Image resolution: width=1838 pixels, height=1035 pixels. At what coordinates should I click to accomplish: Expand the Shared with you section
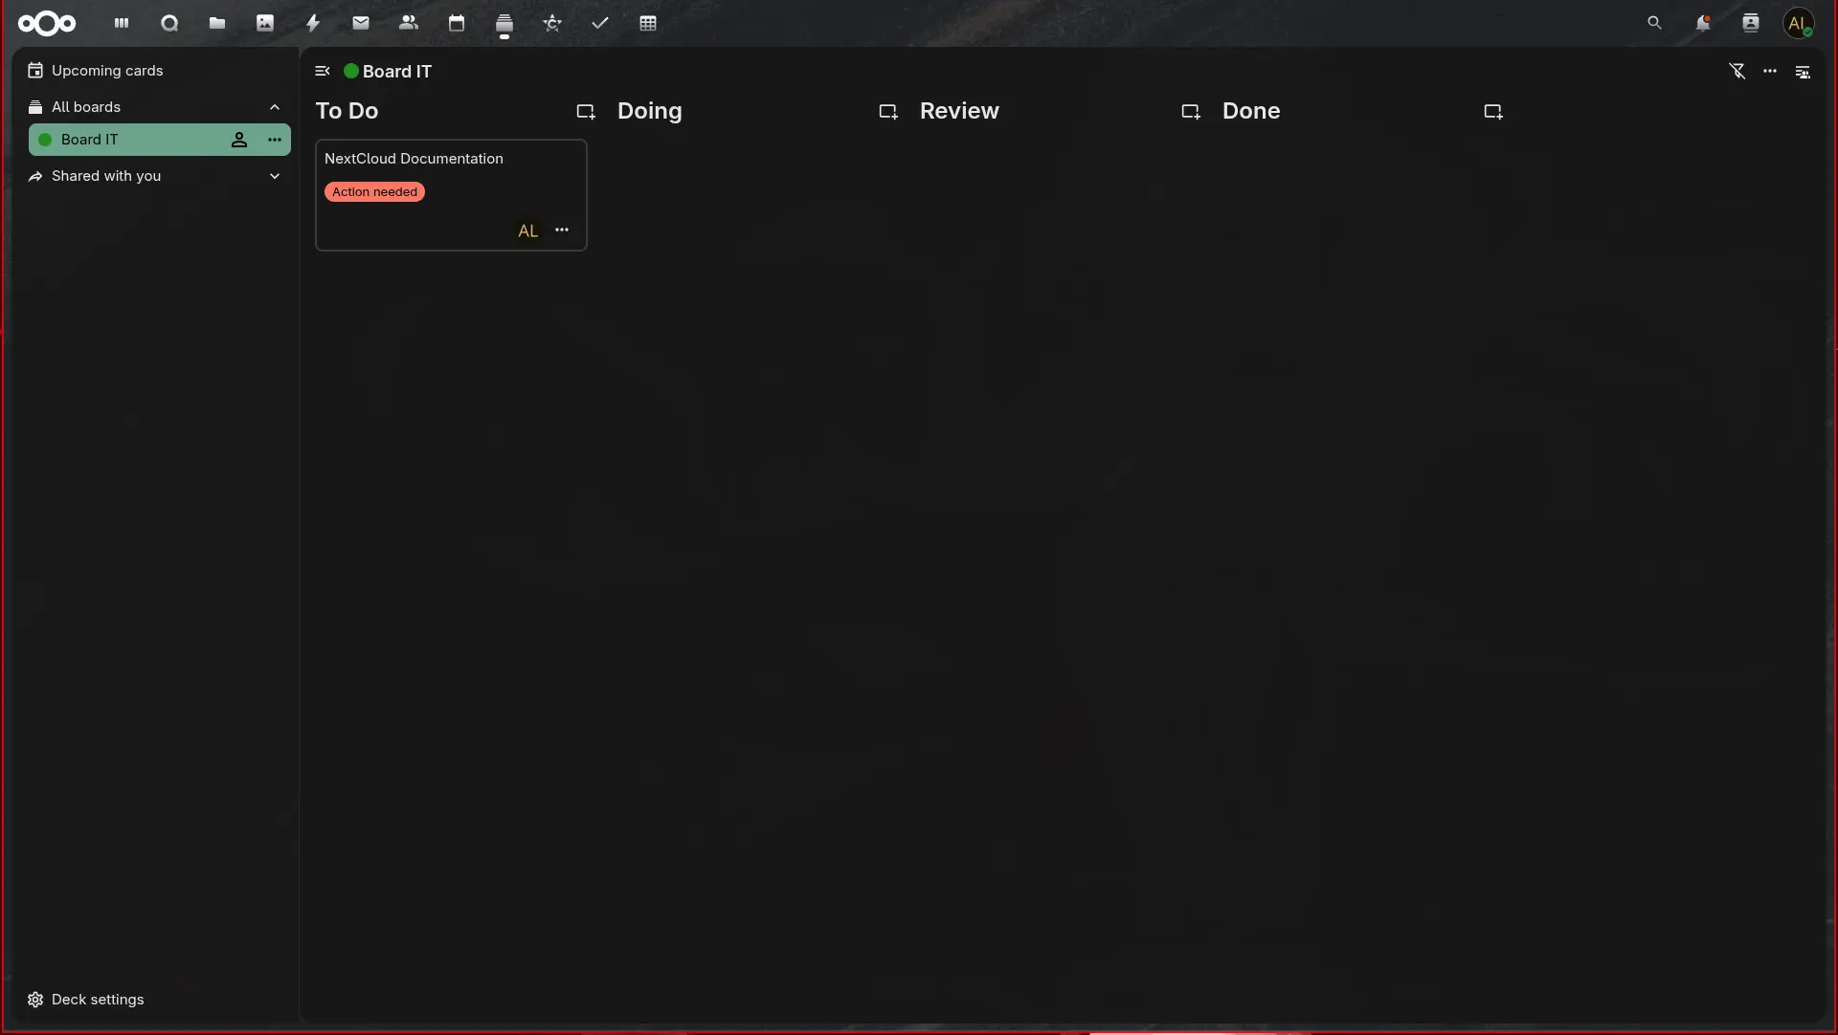(275, 176)
